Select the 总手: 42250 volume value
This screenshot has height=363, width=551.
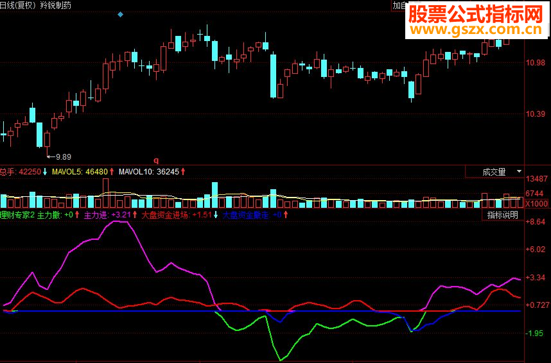pos(21,172)
